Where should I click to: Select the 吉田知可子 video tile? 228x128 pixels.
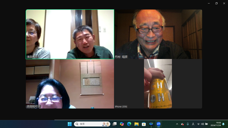coord(70,84)
